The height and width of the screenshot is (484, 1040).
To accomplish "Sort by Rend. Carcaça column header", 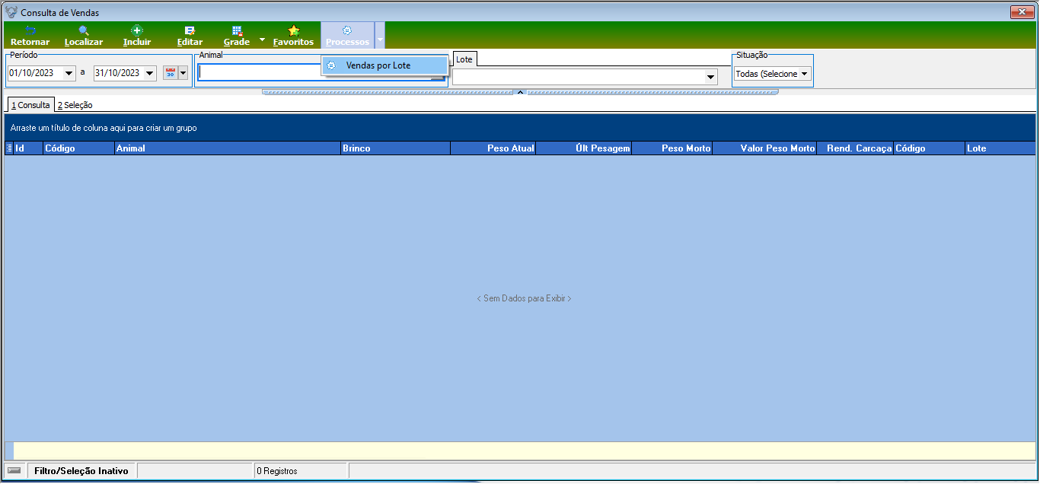I will [x=855, y=148].
